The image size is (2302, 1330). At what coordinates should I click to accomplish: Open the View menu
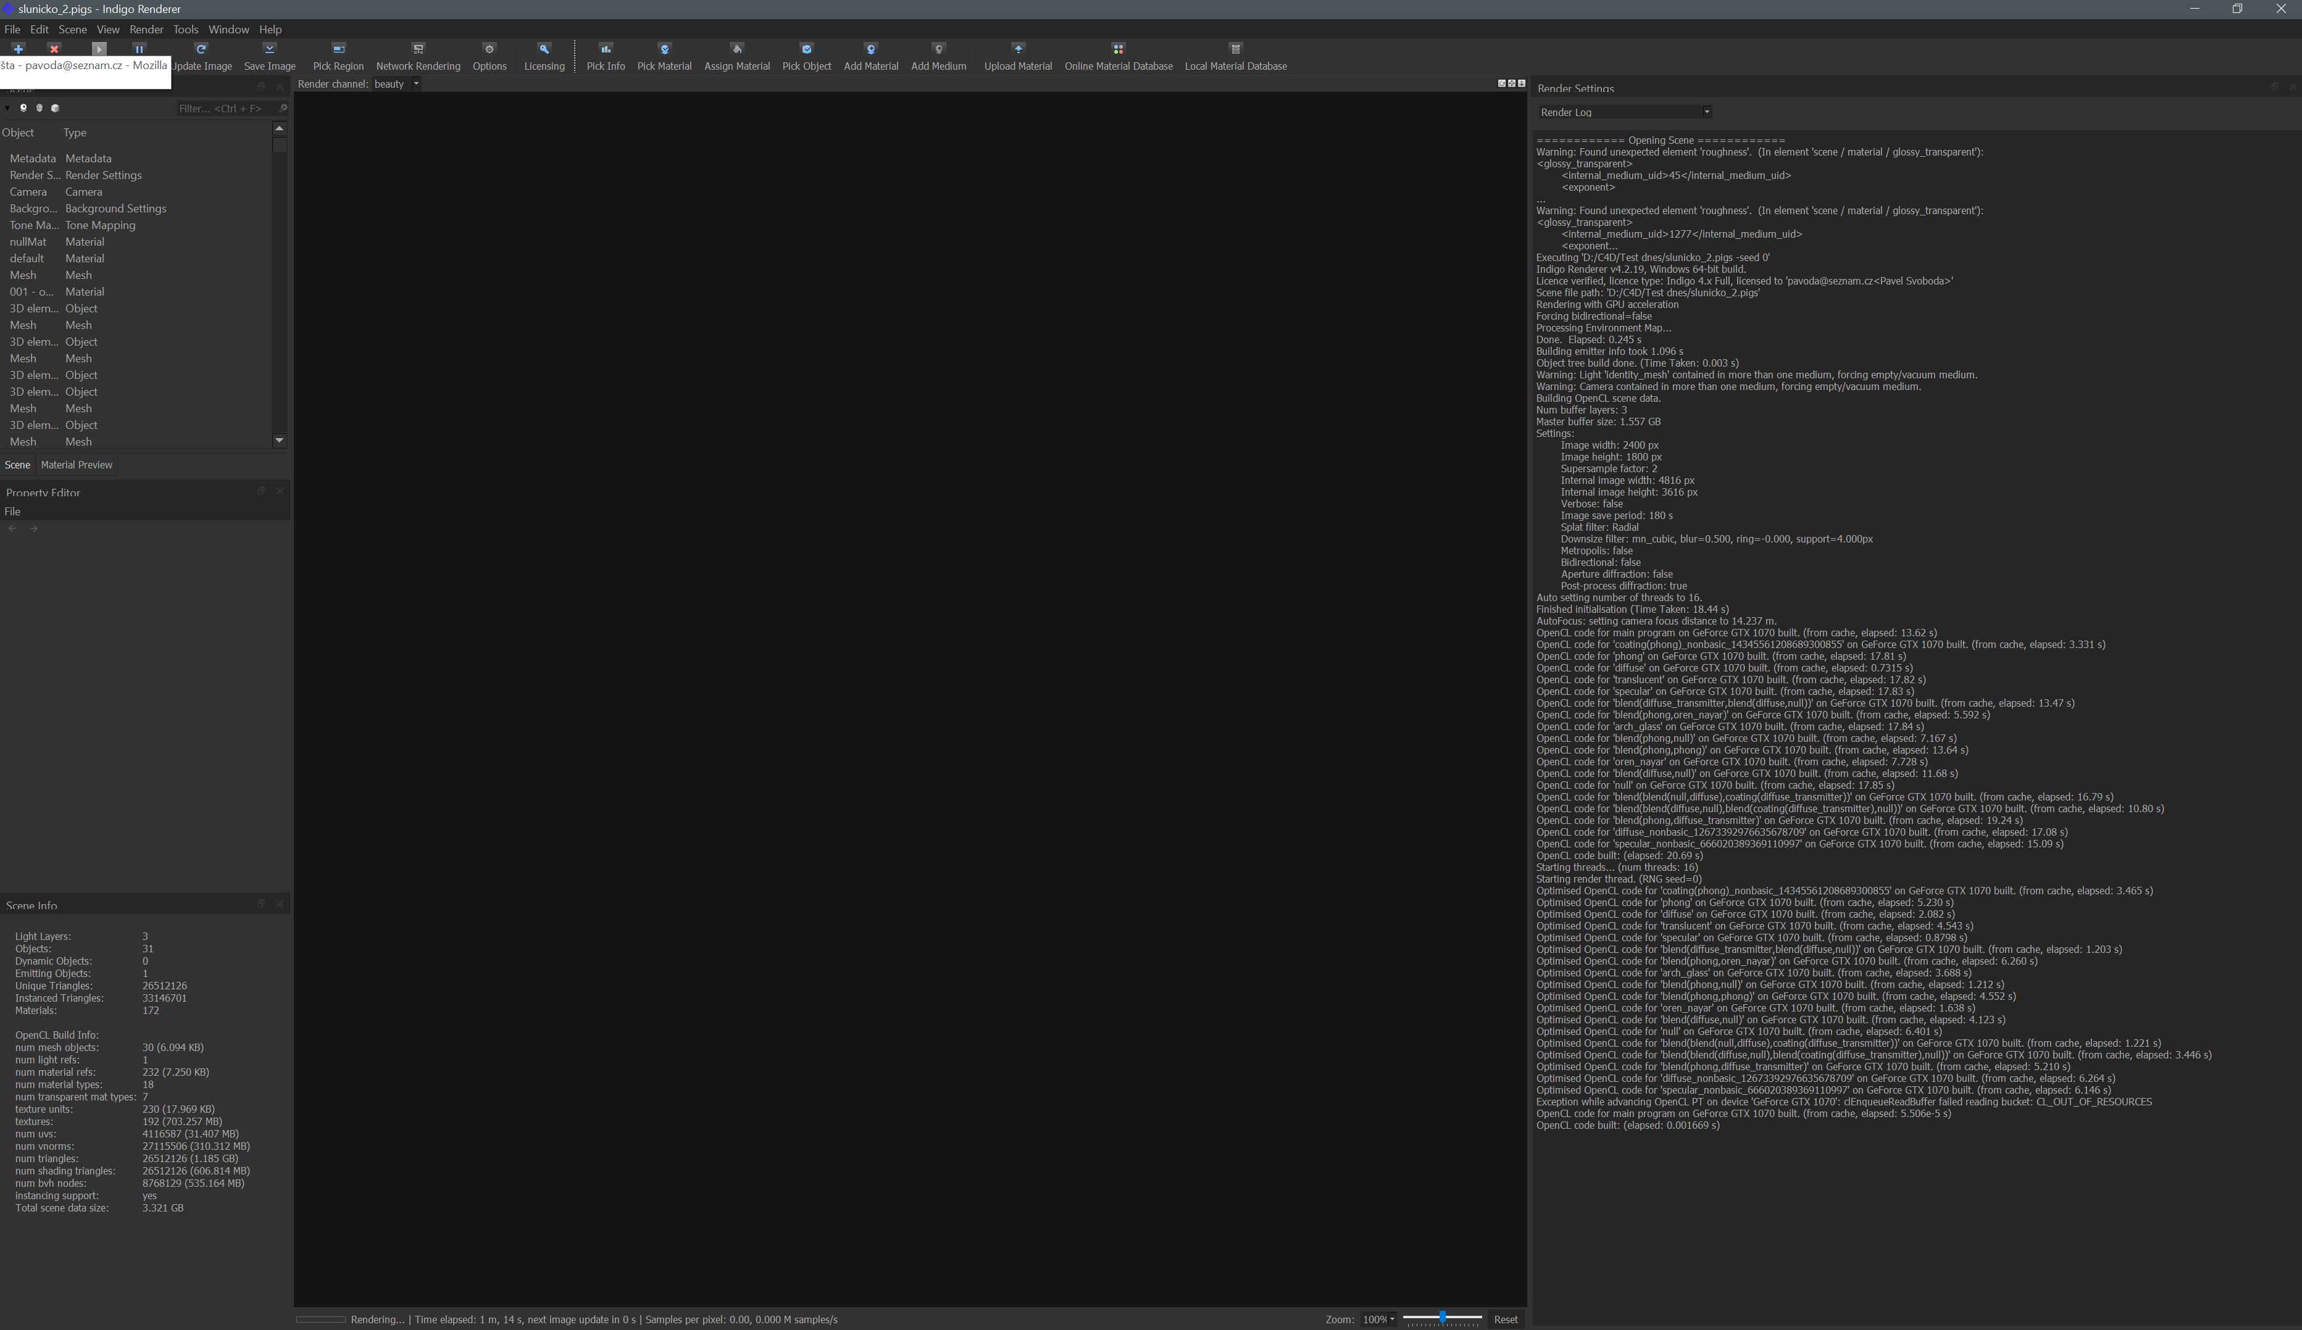click(108, 29)
